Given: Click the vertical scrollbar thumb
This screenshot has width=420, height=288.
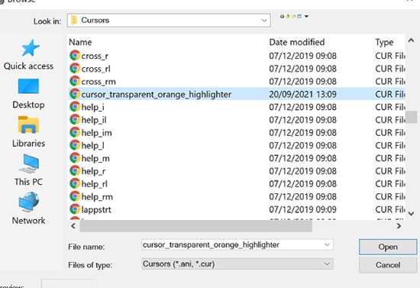Looking at the screenshot, I should [x=411, y=117].
